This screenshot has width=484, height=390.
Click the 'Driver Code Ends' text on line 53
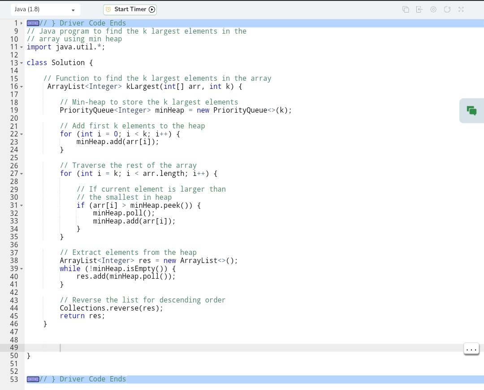coord(93,379)
